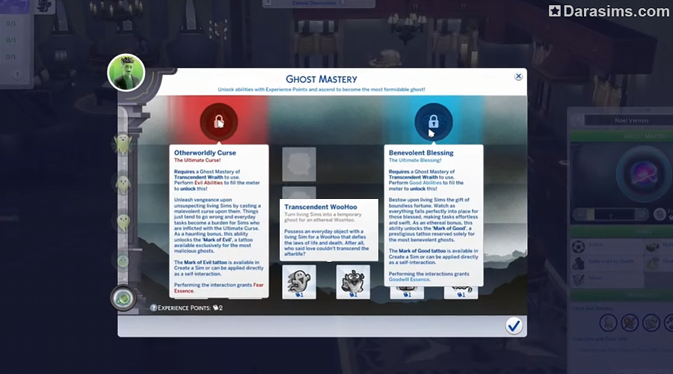Click the question mark icon in the top-left panel

coord(17,75)
